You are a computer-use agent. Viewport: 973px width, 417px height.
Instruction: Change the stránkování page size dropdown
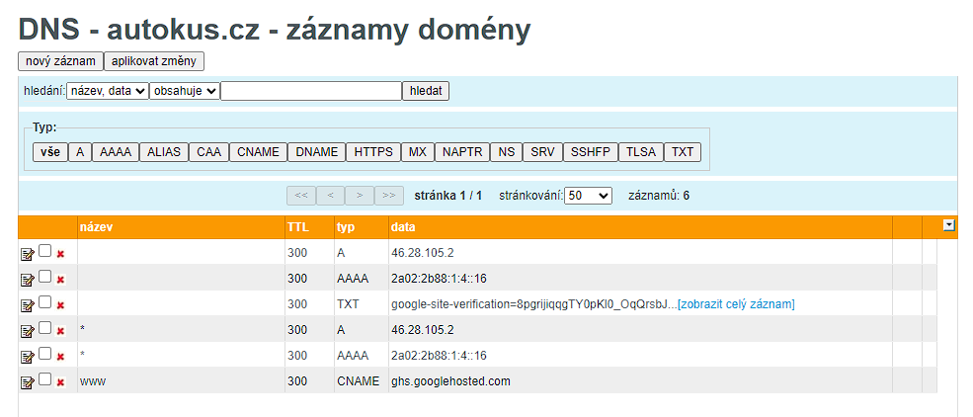[x=589, y=196]
